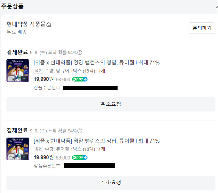218x193 pixels.
Task: Open the 당큐어 order's product thumbnail
Action: (18, 71)
